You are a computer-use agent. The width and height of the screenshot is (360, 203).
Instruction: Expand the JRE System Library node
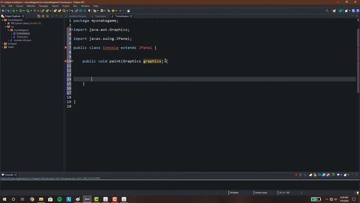pyautogui.click(x=6, y=23)
